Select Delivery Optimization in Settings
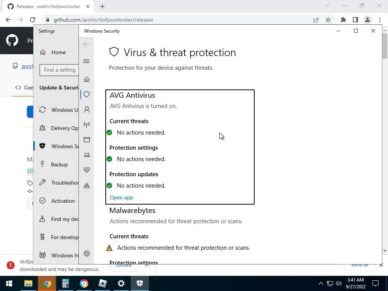 (56, 128)
